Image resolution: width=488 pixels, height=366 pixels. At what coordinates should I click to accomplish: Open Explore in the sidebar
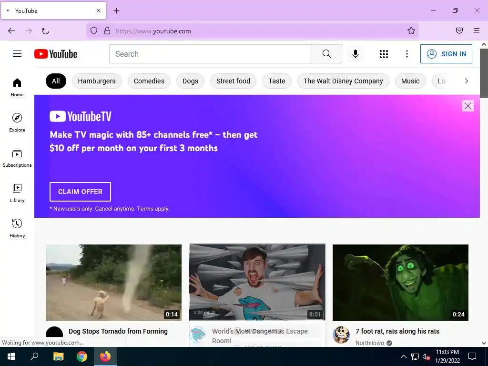(x=17, y=122)
